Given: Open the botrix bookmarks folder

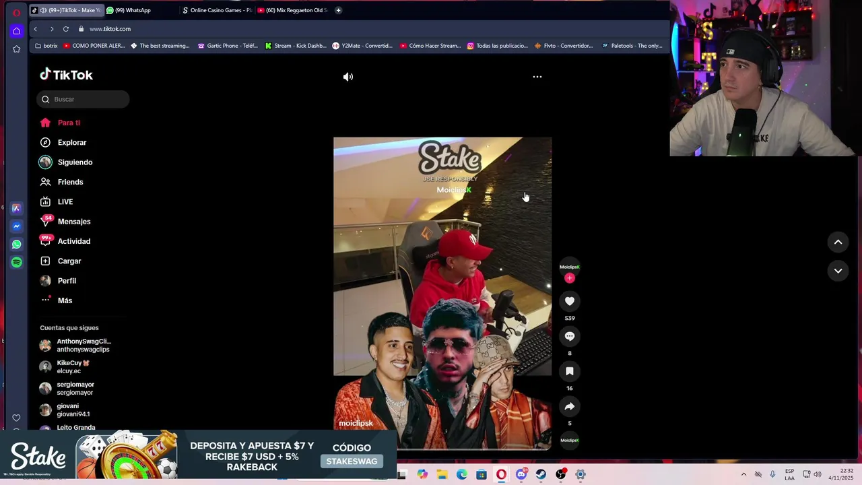Looking at the screenshot, I should (x=46, y=46).
